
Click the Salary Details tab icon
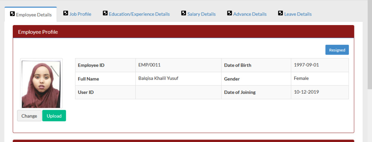point(184,13)
